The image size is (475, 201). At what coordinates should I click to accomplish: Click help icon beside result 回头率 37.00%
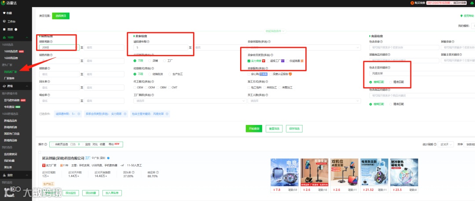(x=133, y=172)
